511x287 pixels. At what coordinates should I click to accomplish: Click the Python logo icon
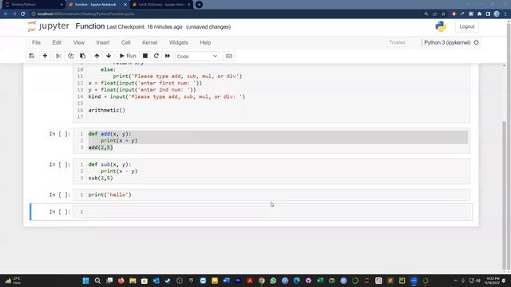[x=441, y=26]
